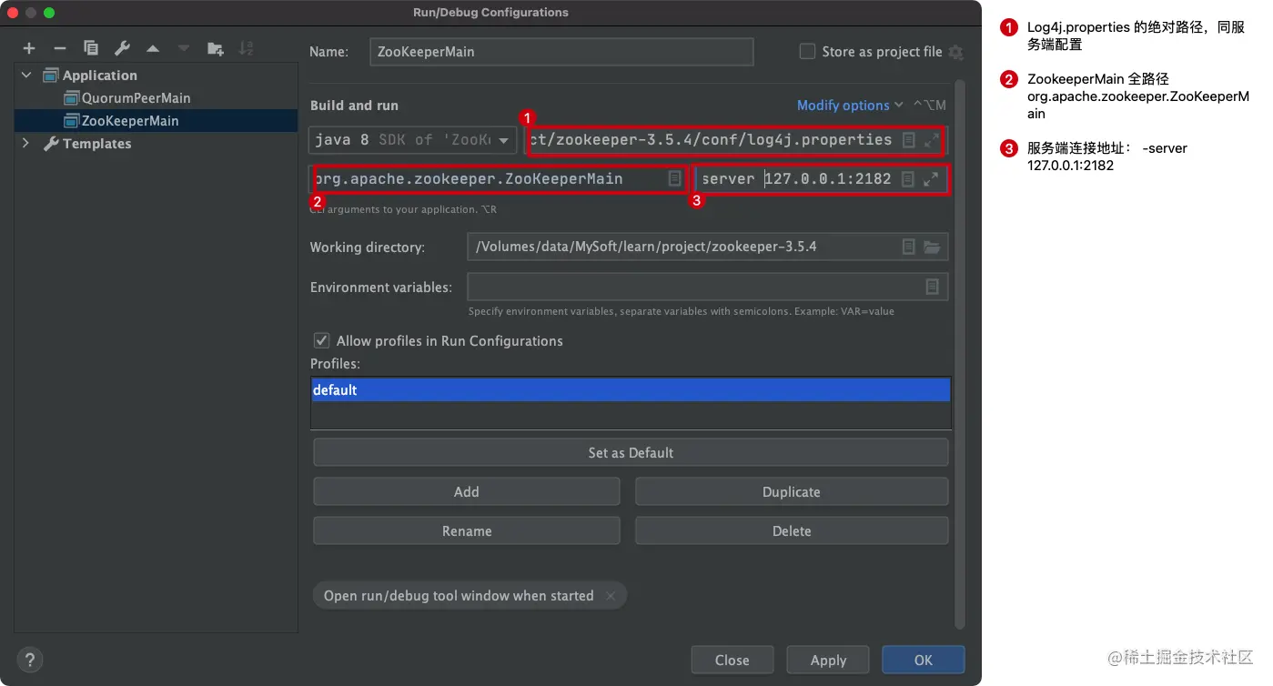Expand the VM options field
The image size is (1273, 686).
pyautogui.click(x=931, y=140)
